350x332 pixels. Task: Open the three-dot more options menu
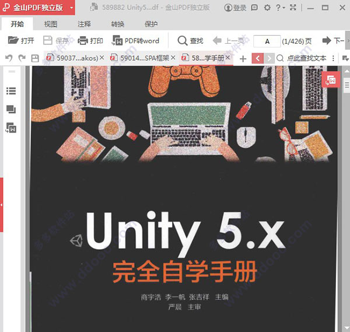click(x=333, y=58)
